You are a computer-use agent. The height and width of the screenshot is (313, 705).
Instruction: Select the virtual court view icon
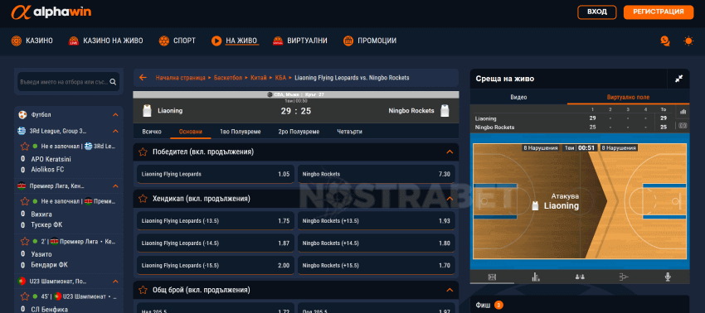[492, 277]
